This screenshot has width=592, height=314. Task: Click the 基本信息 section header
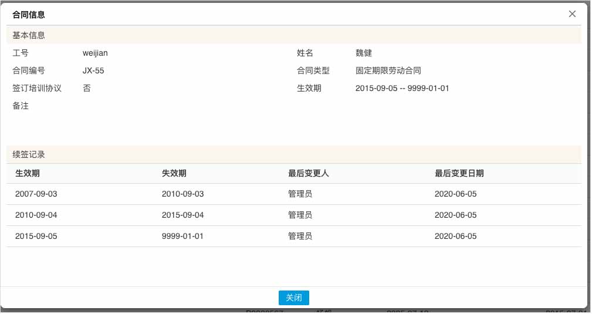pyautogui.click(x=29, y=35)
